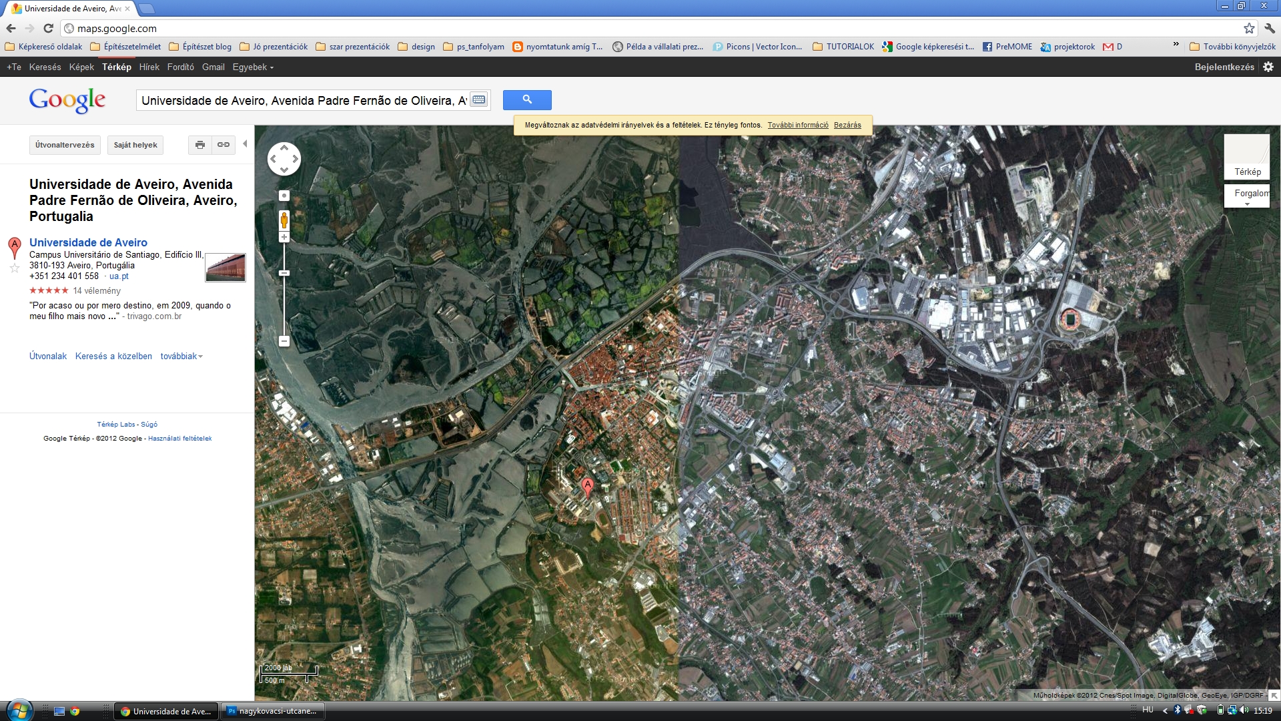Expand hidden system tray icons arrow

1165,710
